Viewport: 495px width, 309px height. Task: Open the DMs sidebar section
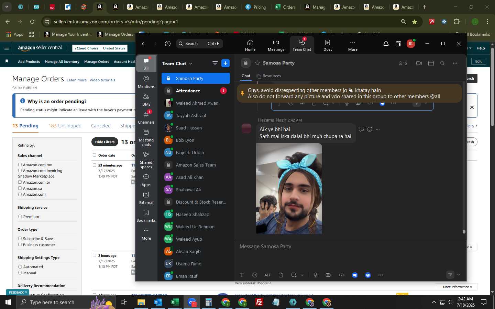click(x=146, y=100)
